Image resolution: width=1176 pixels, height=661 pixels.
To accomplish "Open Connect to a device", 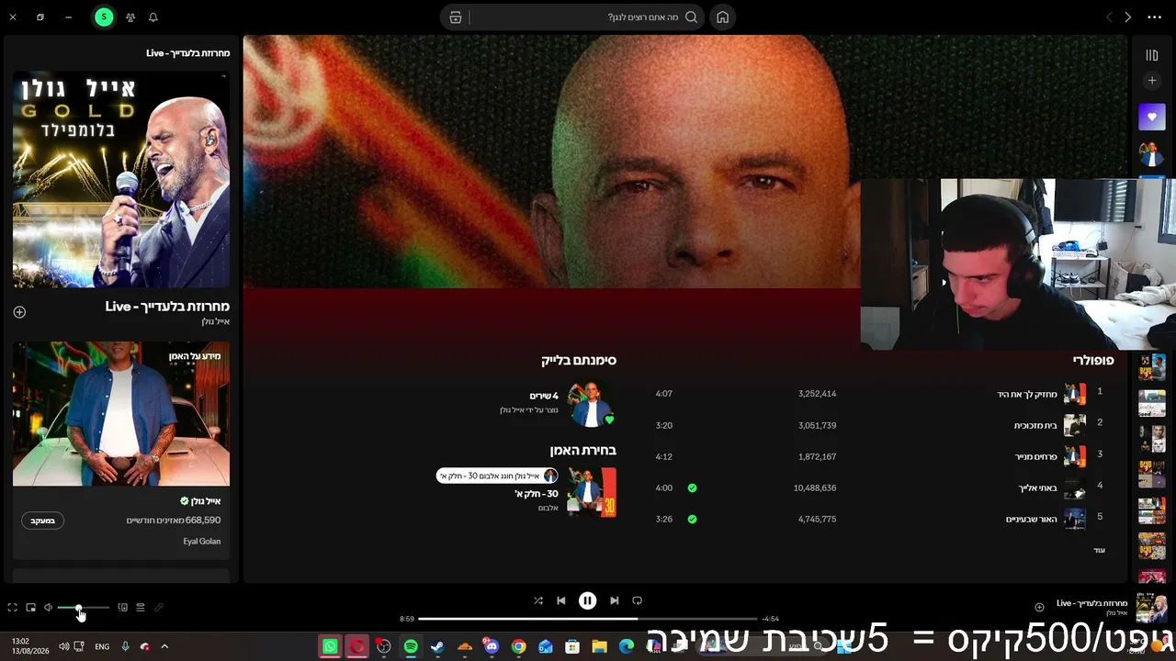I will (x=122, y=608).
